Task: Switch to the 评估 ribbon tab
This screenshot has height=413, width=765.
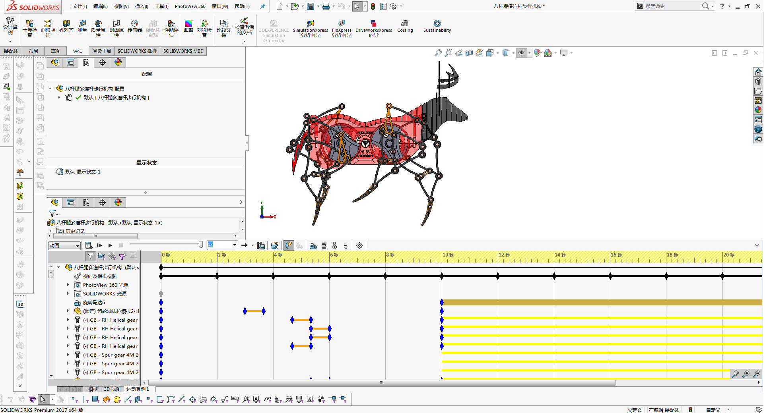Action: 78,51
